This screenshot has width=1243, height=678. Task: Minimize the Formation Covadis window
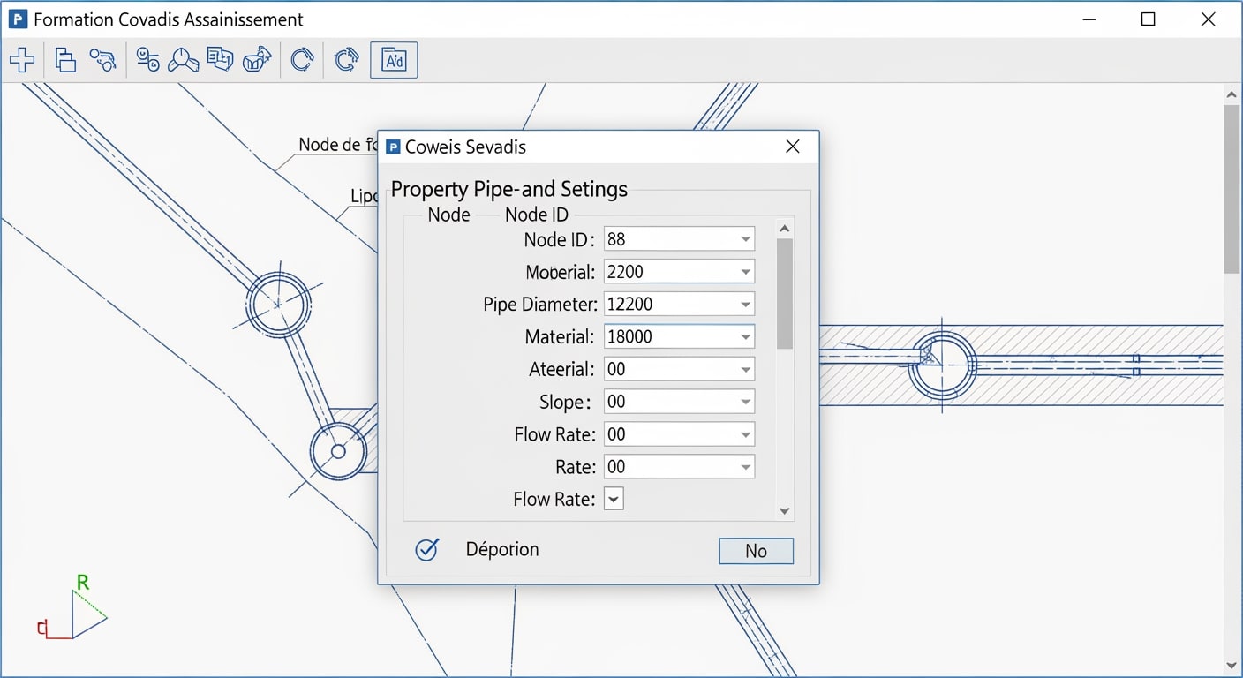(1088, 19)
